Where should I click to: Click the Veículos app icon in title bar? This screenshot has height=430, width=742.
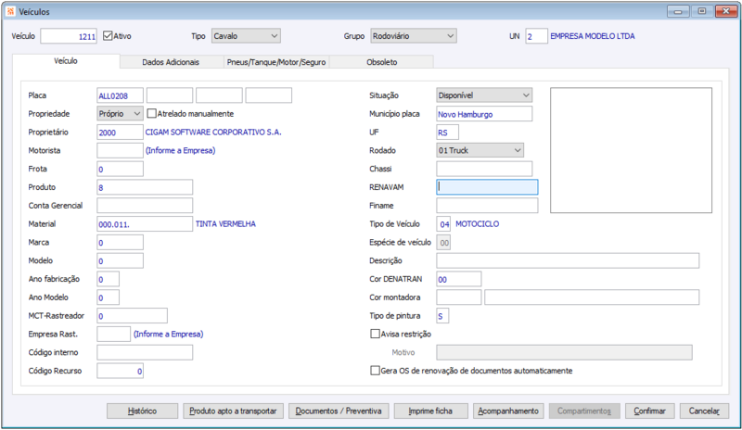10,11
